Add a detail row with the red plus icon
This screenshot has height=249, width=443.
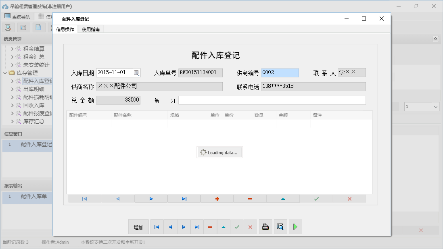pyautogui.click(x=217, y=198)
